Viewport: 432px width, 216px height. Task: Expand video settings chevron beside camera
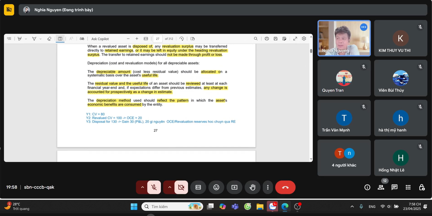(x=169, y=187)
